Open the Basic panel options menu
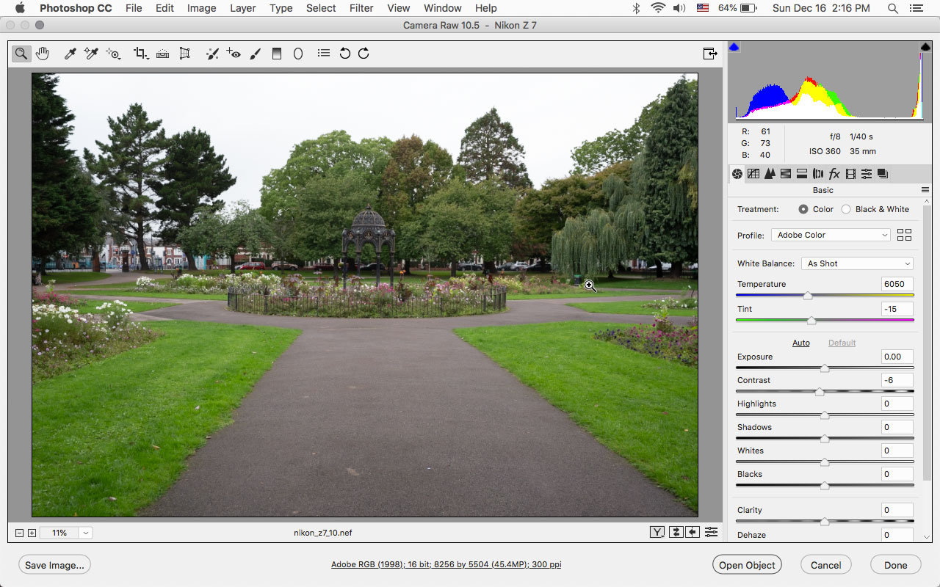This screenshot has width=940, height=587. click(925, 190)
